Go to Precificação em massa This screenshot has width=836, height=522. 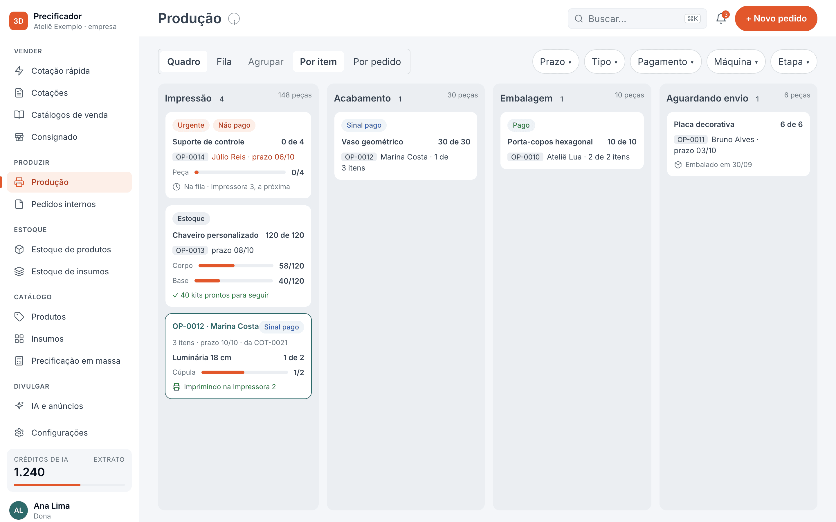(x=69, y=361)
